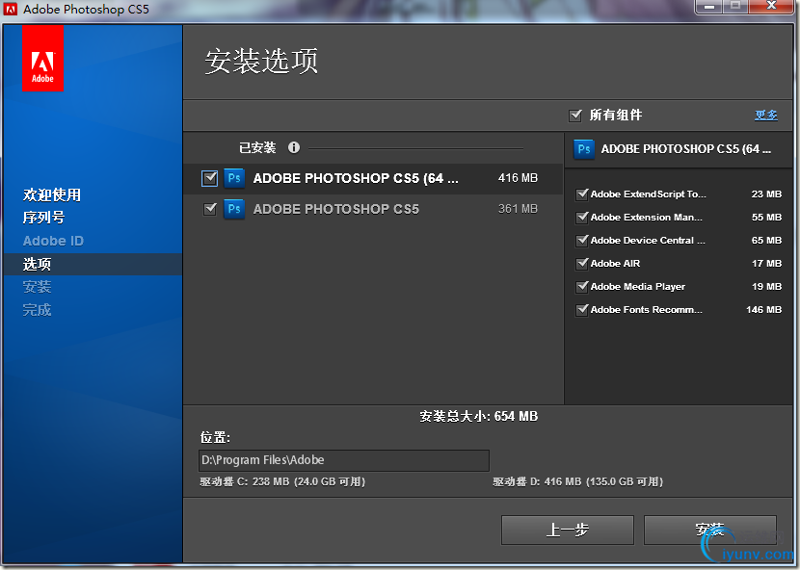Click the 安装总大小: 654 MB text
The image size is (800, 570).
[x=479, y=417]
